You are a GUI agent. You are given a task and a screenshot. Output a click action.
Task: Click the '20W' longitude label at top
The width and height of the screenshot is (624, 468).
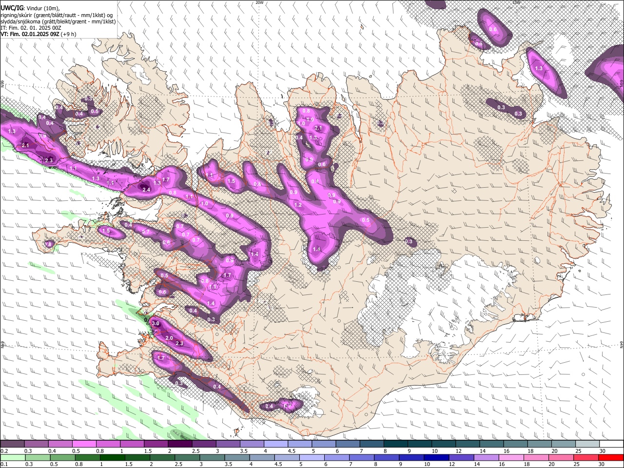click(x=259, y=2)
